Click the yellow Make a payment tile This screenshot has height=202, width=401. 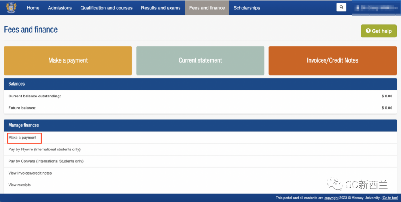[x=68, y=60]
